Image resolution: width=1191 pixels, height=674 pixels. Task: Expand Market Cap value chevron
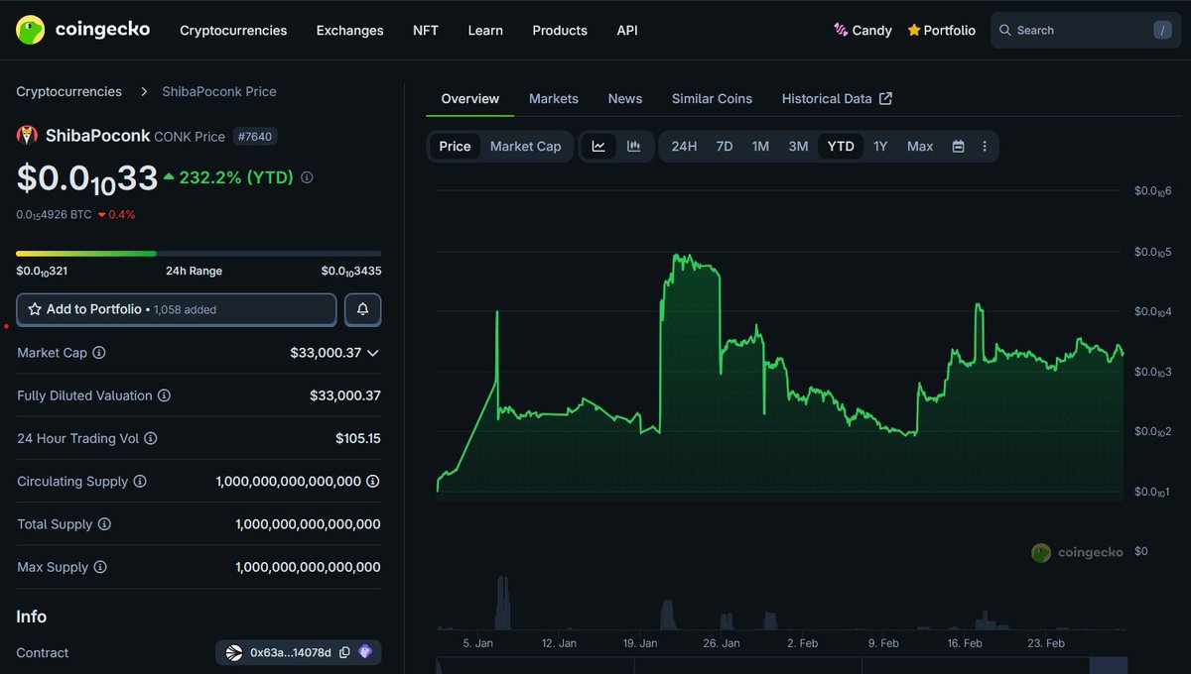pos(373,353)
